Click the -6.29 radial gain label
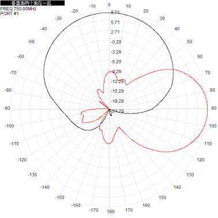 pos(116,62)
